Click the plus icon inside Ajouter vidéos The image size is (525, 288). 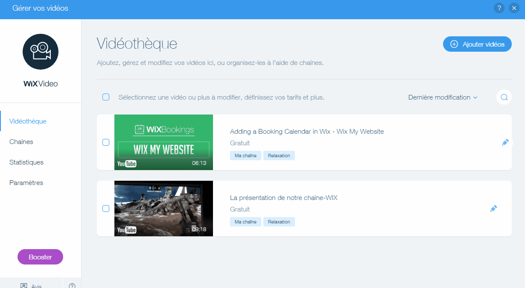click(453, 44)
